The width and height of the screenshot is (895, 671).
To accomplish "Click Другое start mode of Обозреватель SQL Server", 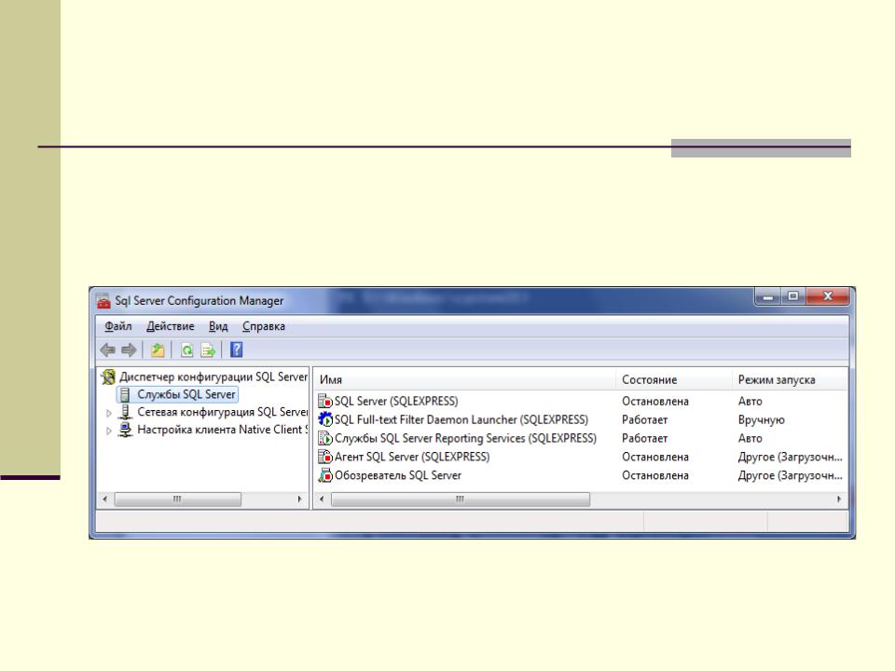I will click(x=790, y=475).
